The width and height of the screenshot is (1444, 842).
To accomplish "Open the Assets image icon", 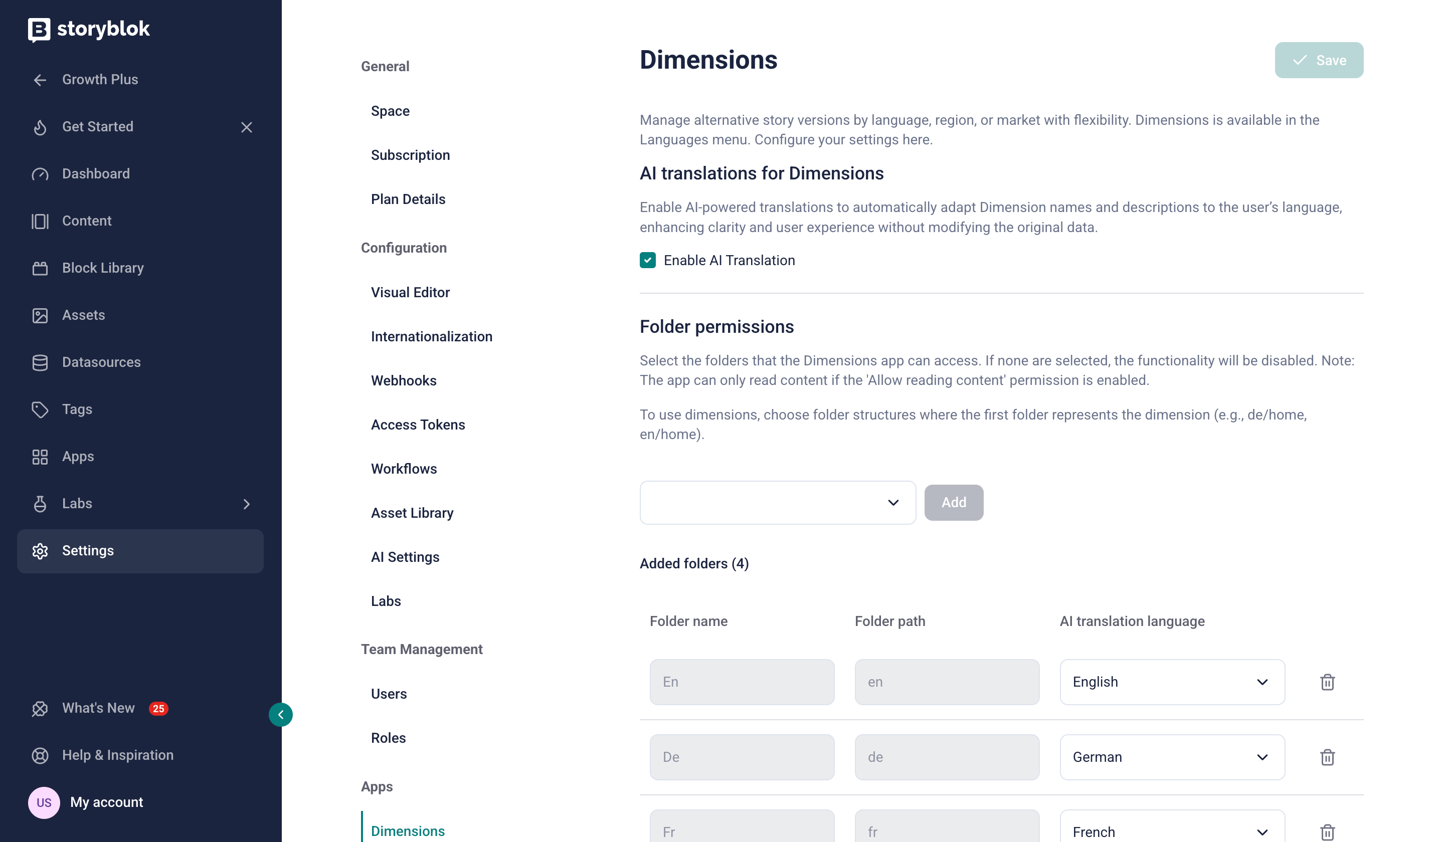I will tap(40, 316).
